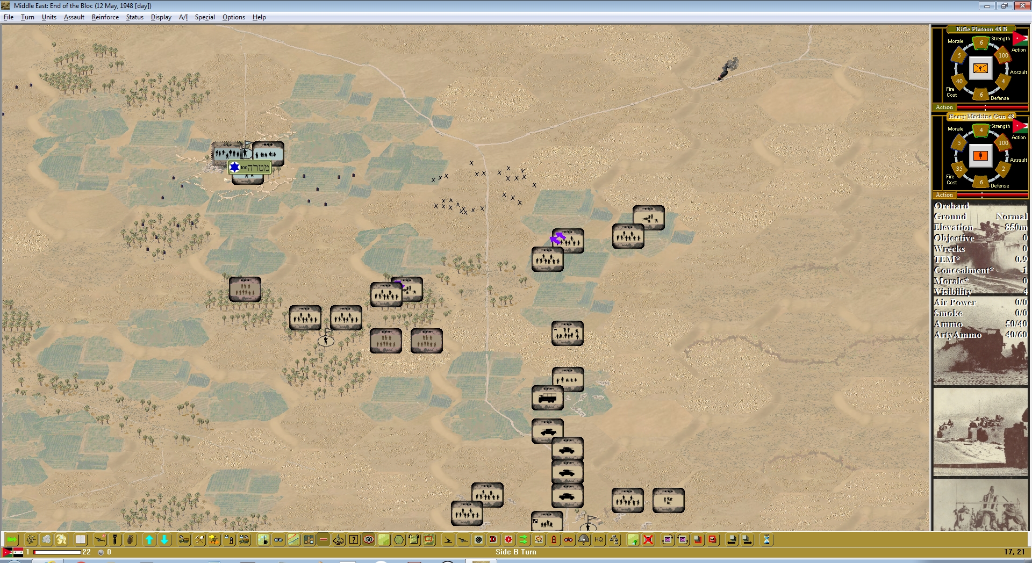Open the Options menu

[x=234, y=17]
